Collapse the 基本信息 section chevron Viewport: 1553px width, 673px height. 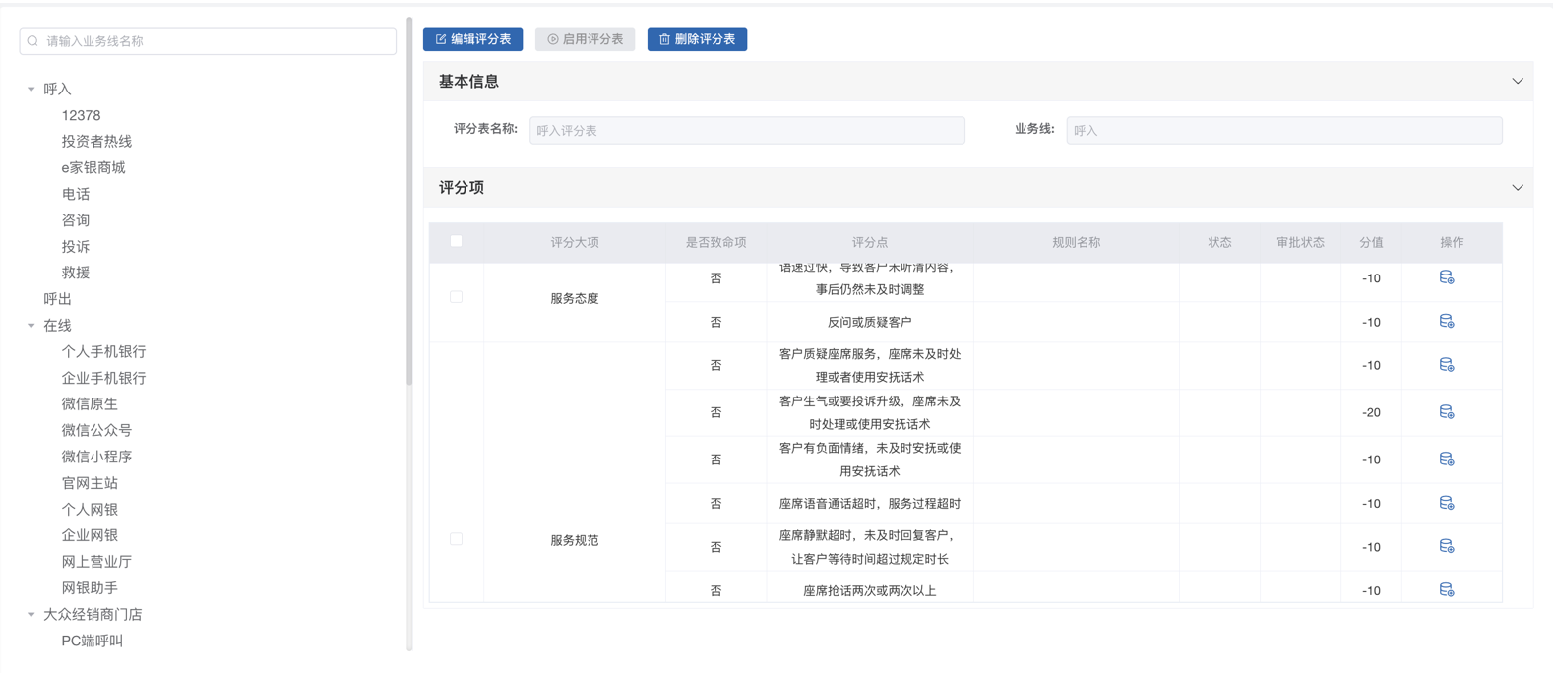pos(1517,82)
